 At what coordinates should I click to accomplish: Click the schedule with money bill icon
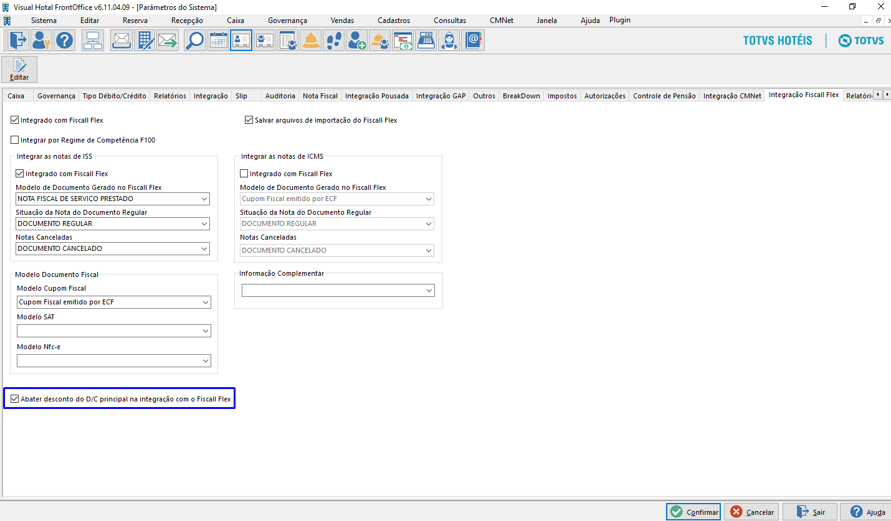pyautogui.click(x=403, y=40)
